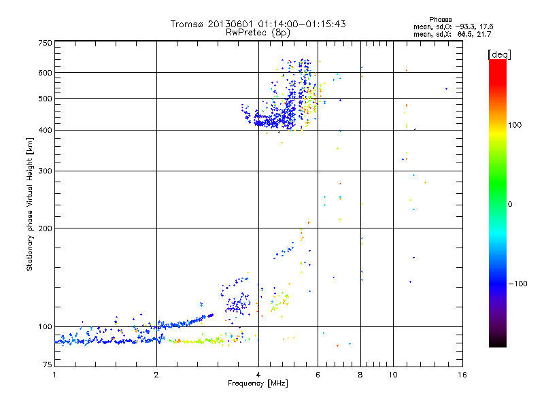Click the plot title 'Tromsø 20130601 01:14:00-01:15:43'
The image size is (544, 408).
[x=258, y=24]
